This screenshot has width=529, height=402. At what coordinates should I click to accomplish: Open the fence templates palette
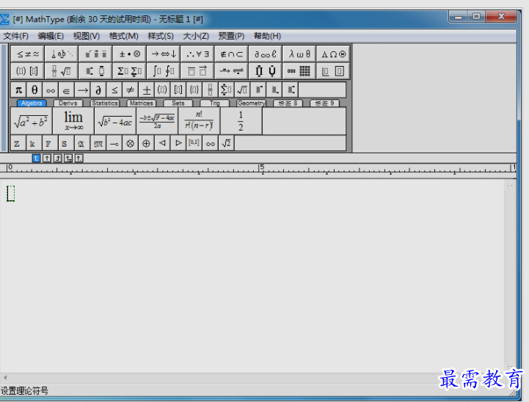pyautogui.click(x=28, y=71)
